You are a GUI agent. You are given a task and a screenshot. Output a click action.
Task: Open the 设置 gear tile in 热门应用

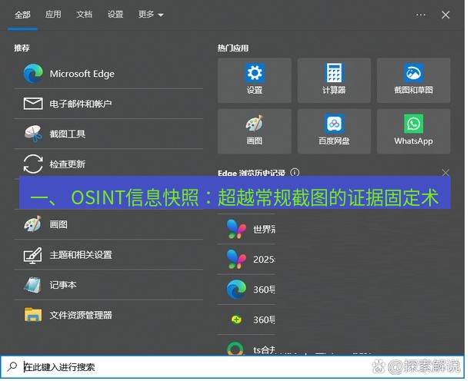pos(255,80)
